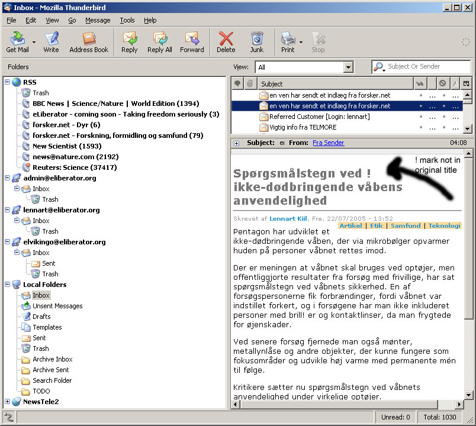Open the Lennart Kiil author link
This screenshot has height=426, width=476.
[286, 218]
